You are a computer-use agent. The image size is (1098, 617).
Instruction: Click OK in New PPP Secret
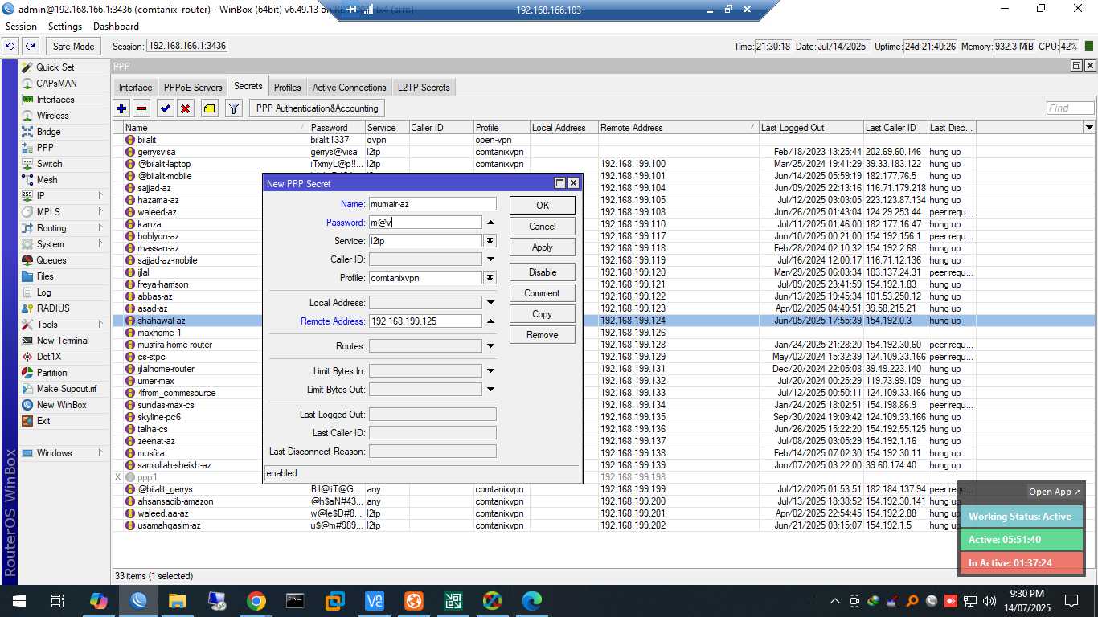coord(543,206)
